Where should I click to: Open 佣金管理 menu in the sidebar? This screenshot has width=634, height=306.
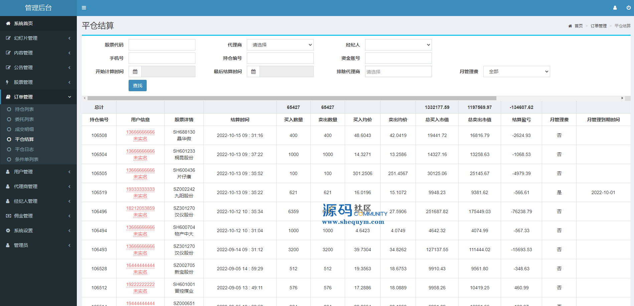pyautogui.click(x=38, y=216)
